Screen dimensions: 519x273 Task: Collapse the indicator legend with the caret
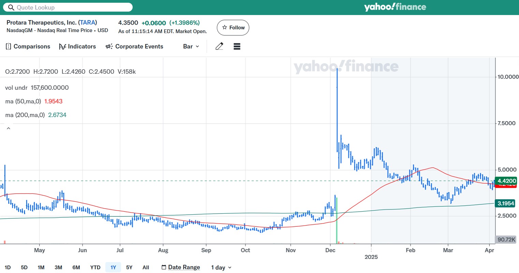[9, 128]
